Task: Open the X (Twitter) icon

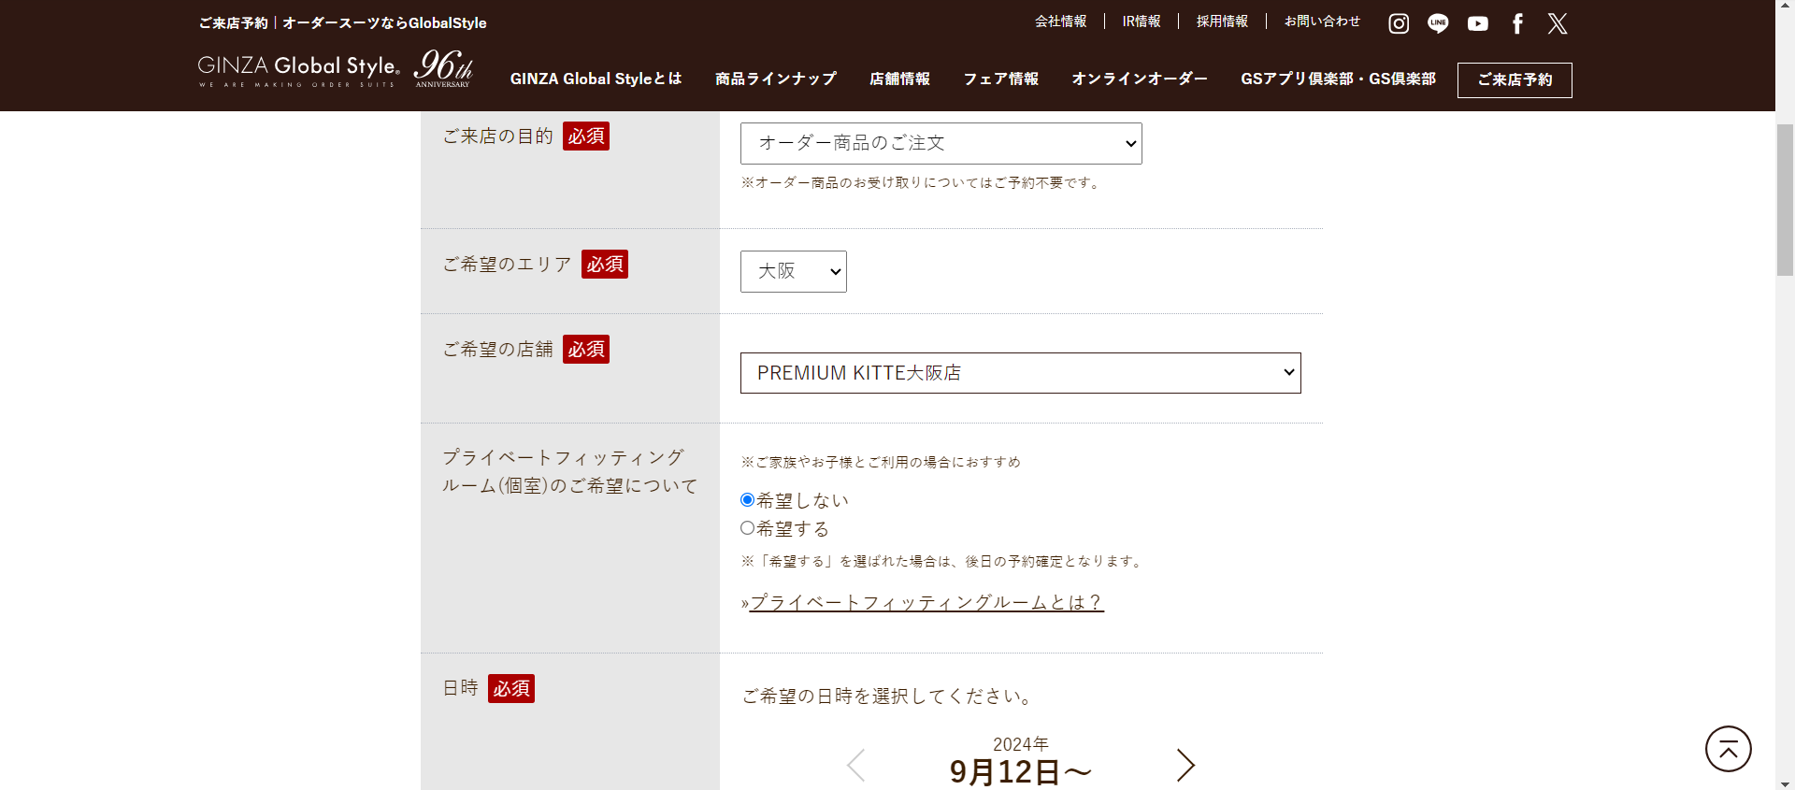Action: [1557, 23]
